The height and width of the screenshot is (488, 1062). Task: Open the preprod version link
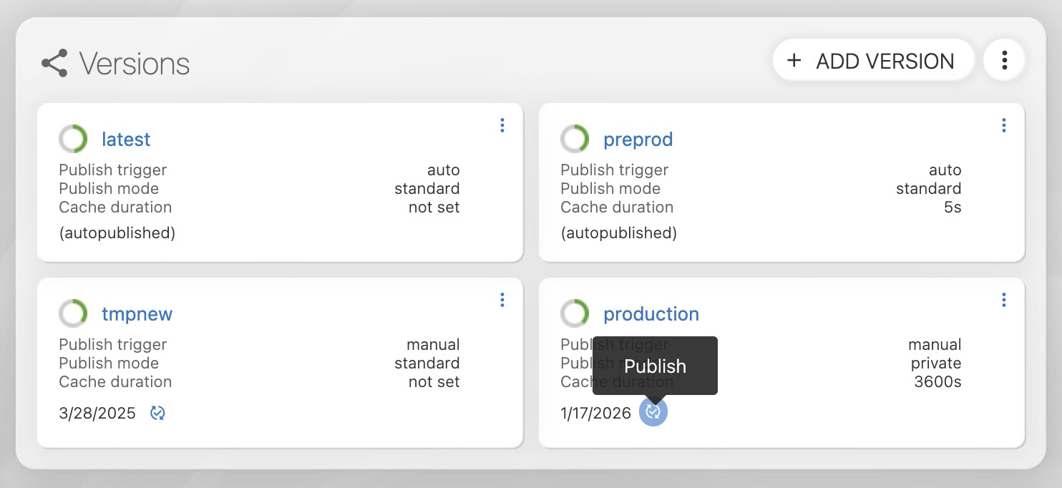[x=638, y=140]
